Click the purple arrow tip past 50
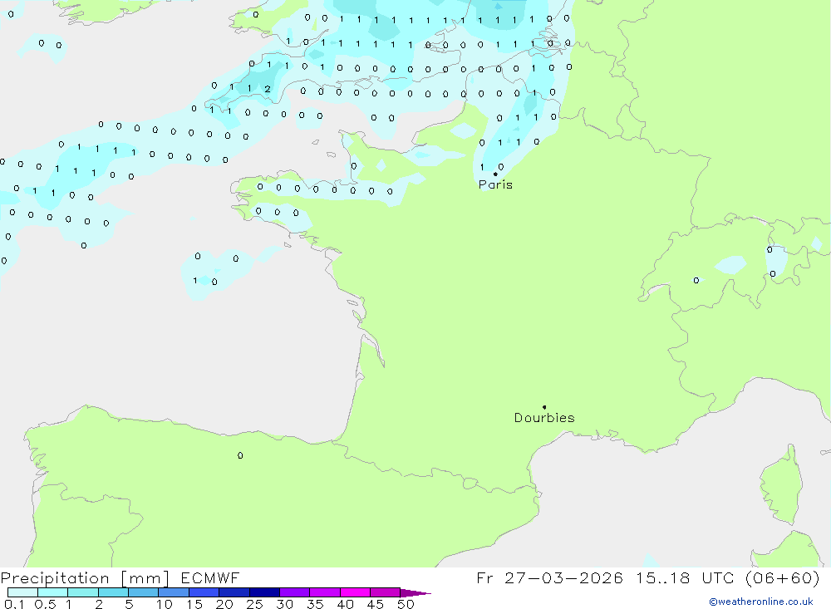 [415, 593]
